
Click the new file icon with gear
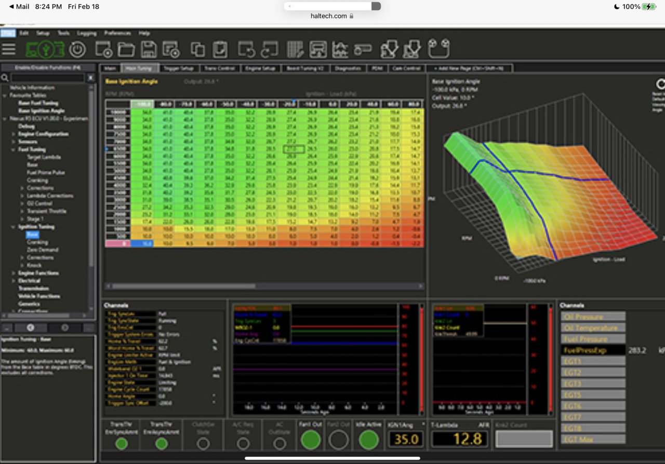click(x=104, y=49)
